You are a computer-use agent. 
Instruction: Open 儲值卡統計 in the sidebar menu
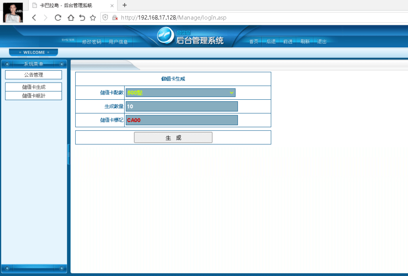pyautogui.click(x=33, y=96)
